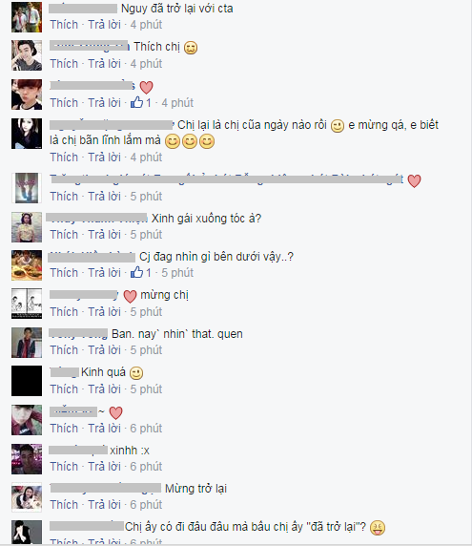Screen dimensions: 472x546
Task: Open avatar beside 'xinhh :x' comment
Action: pos(27,459)
